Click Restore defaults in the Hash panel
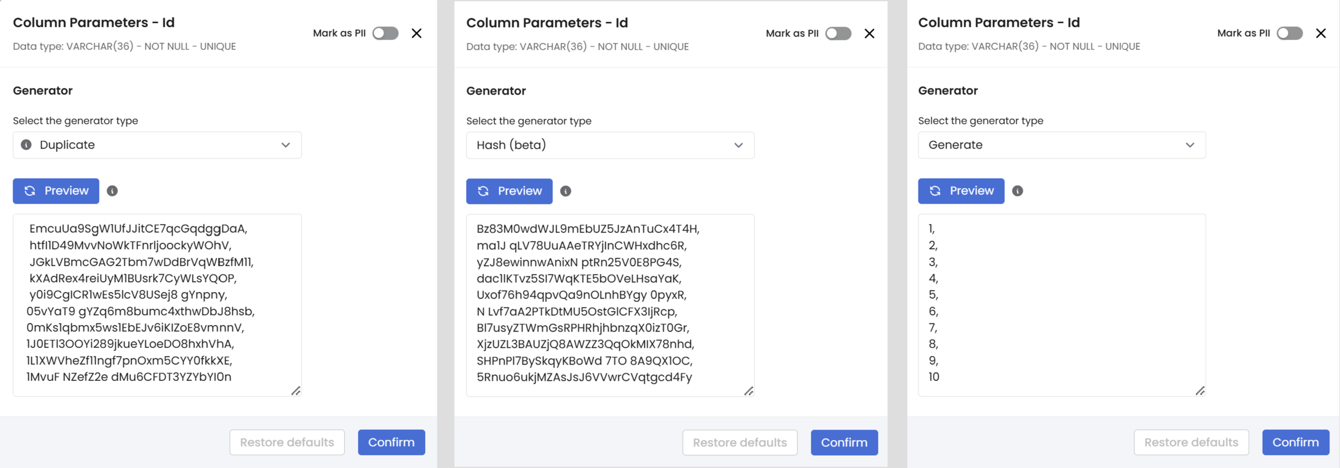Image resolution: width=1340 pixels, height=468 pixels. (x=740, y=442)
